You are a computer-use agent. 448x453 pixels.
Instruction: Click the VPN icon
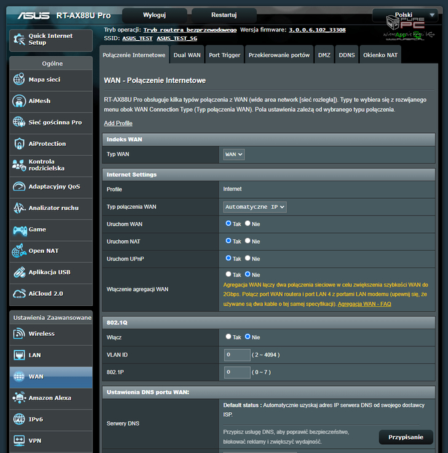tap(19, 440)
